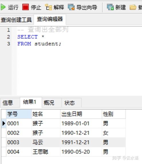Image resolution: width=142 pixels, height=164 pixels.
Task: Click the yellow folder load icon
Action: [133, 7]
